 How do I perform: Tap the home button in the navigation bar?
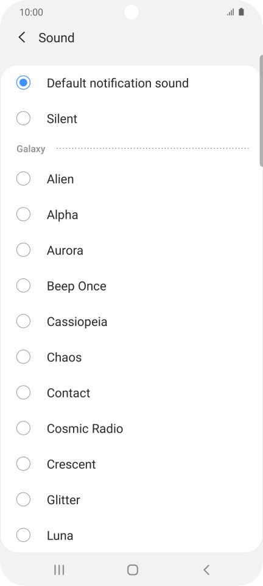[132, 570]
